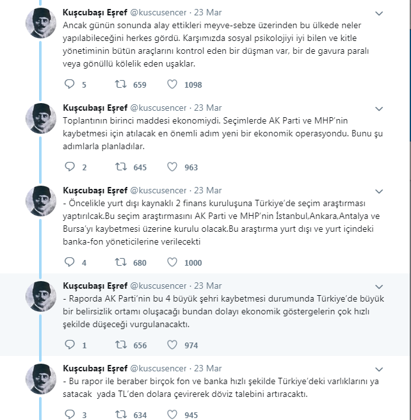The height and width of the screenshot is (420, 411).
Task: Open @kuscusencer handle on the 'Öncelikle' tweet
Action: point(158,190)
